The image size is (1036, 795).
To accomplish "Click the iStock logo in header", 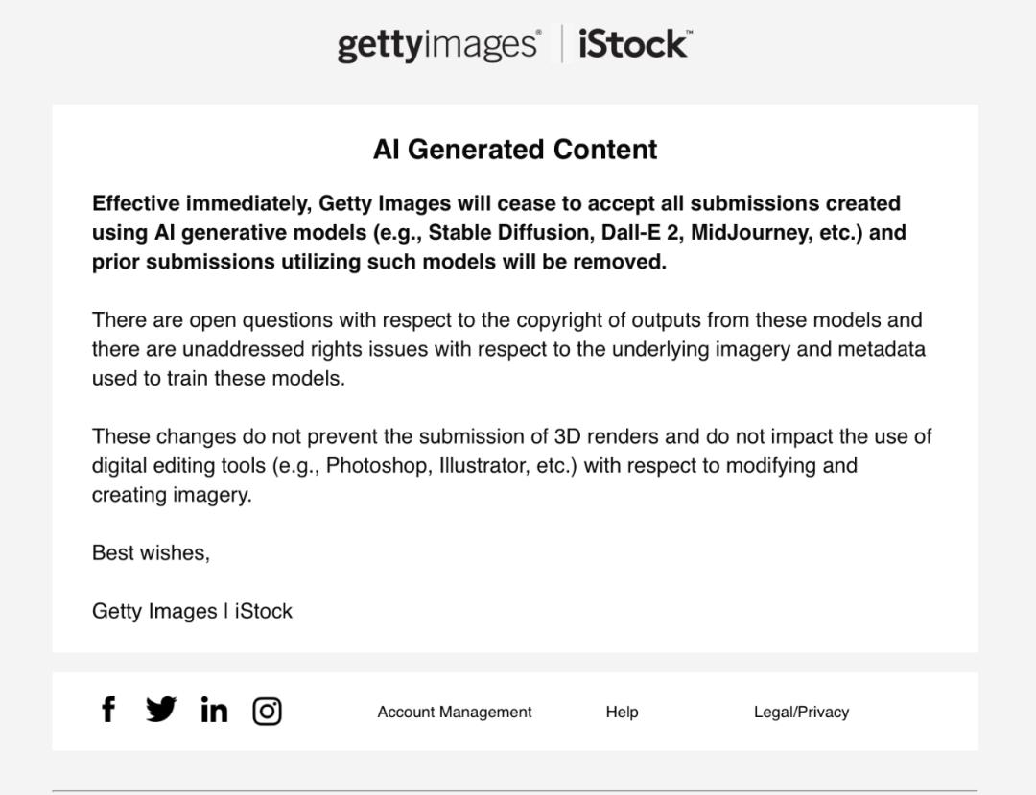I will coord(634,44).
